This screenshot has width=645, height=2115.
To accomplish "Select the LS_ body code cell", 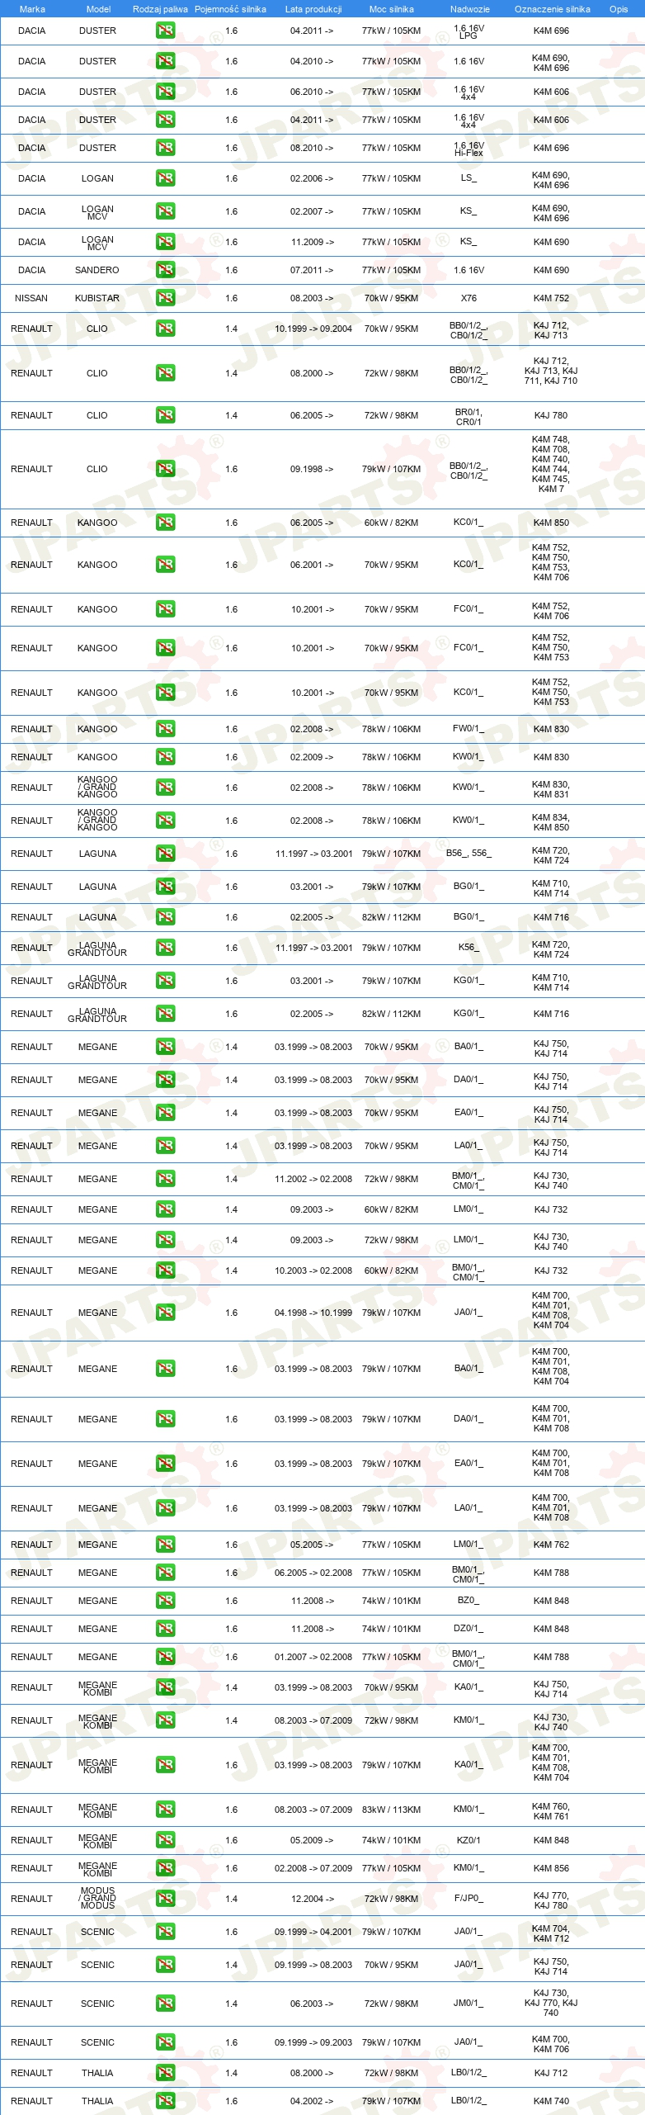I will pyautogui.click(x=468, y=178).
